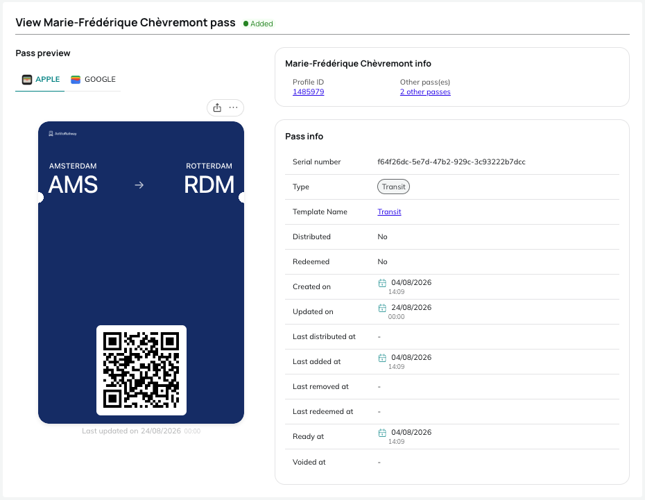The width and height of the screenshot is (645, 500).
Task: Click the Template Name label
Action: tap(320, 212)
